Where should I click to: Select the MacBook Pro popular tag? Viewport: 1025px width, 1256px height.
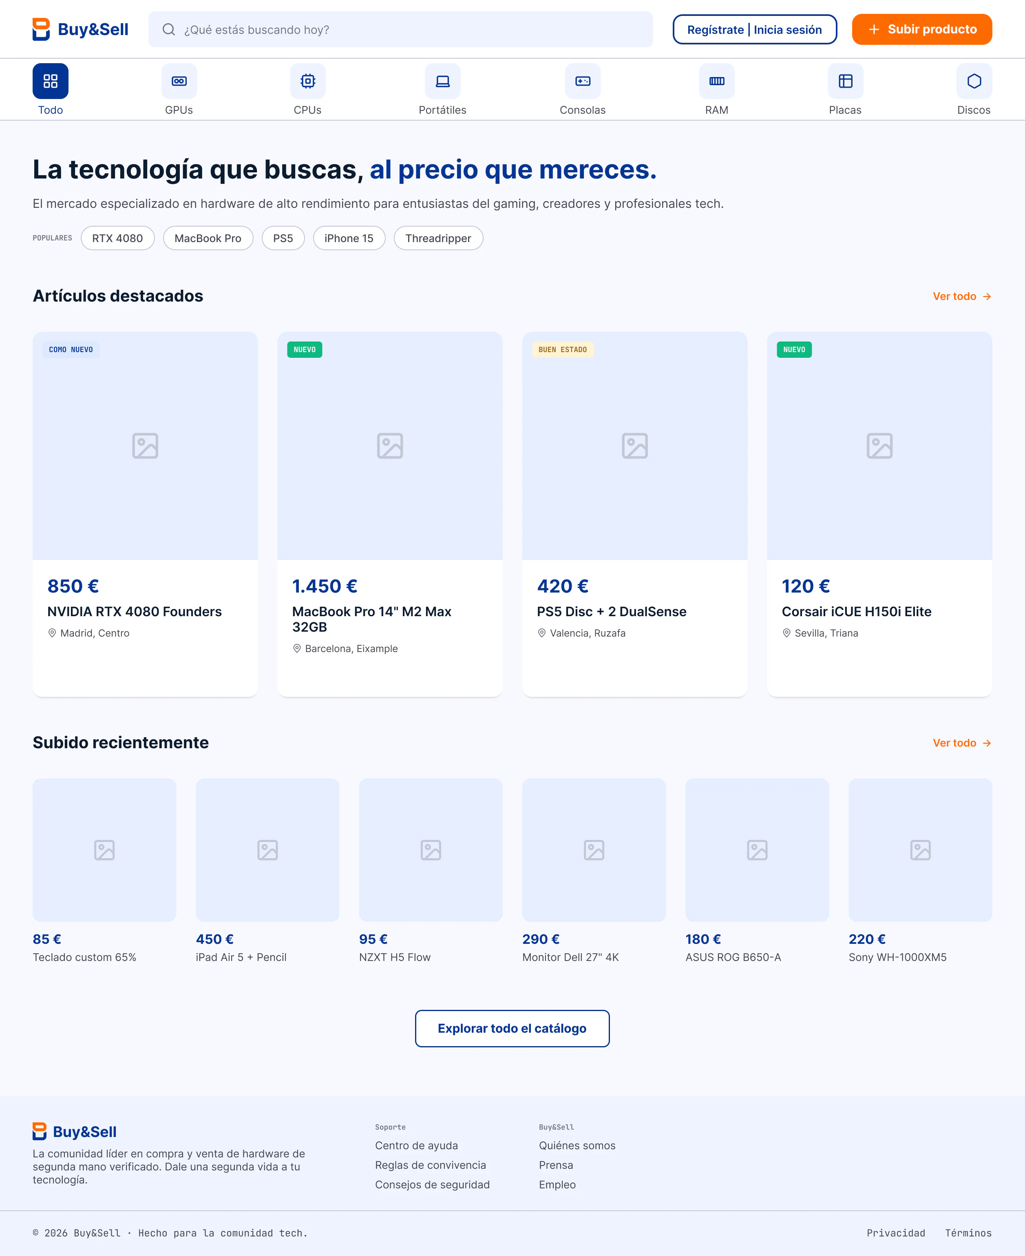click(x=208, y=238)
